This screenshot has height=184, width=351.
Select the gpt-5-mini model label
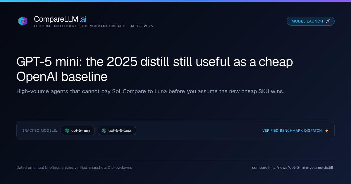tap(81, 131)
